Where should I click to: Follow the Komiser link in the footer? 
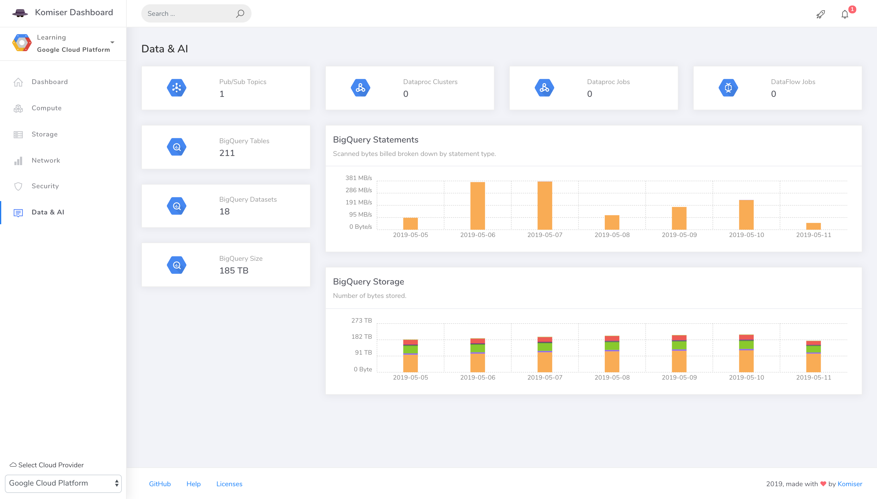pyautogui.click(x=850, y=484)
